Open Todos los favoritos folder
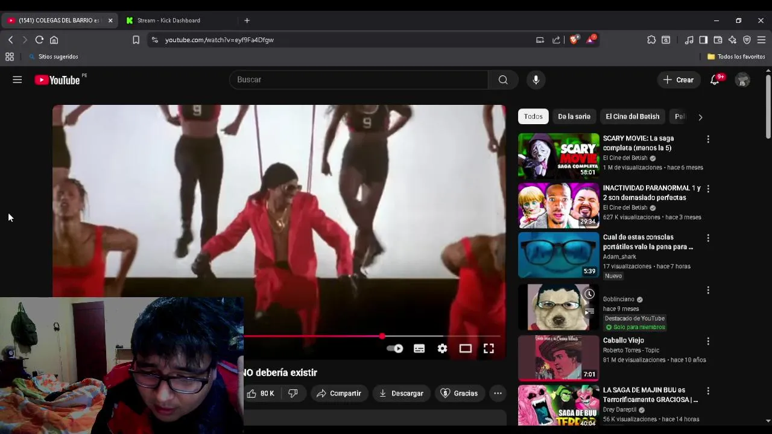 point(736,57)
